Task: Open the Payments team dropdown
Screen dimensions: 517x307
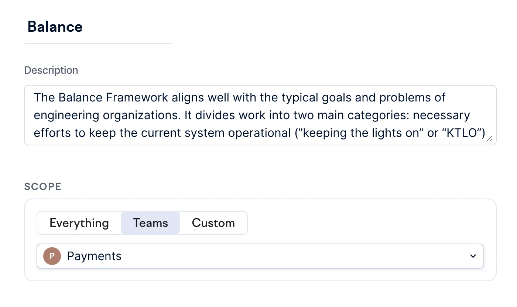Action: pos(260,256)
